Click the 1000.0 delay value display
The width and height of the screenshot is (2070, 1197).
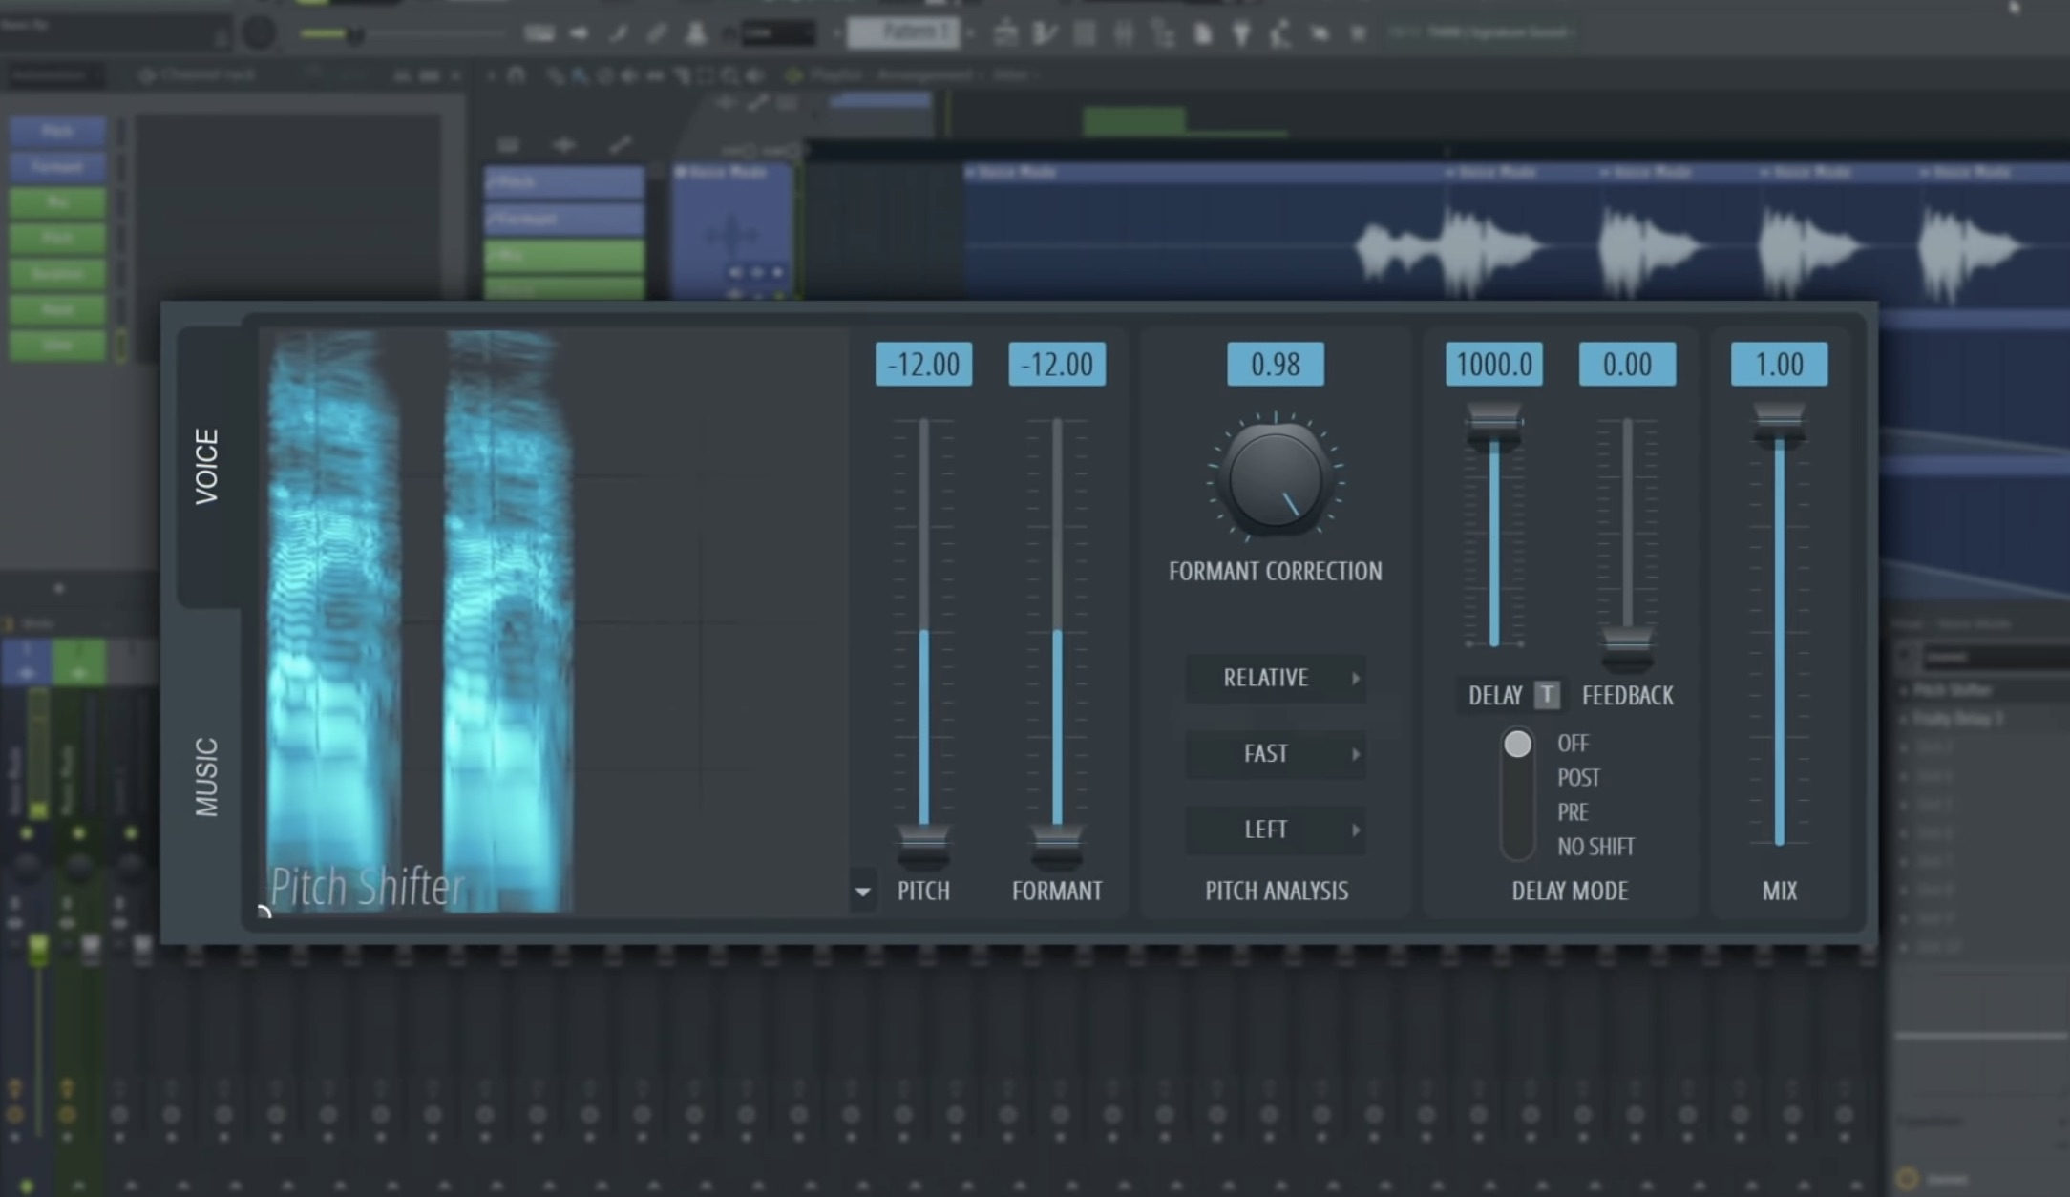1494,364
